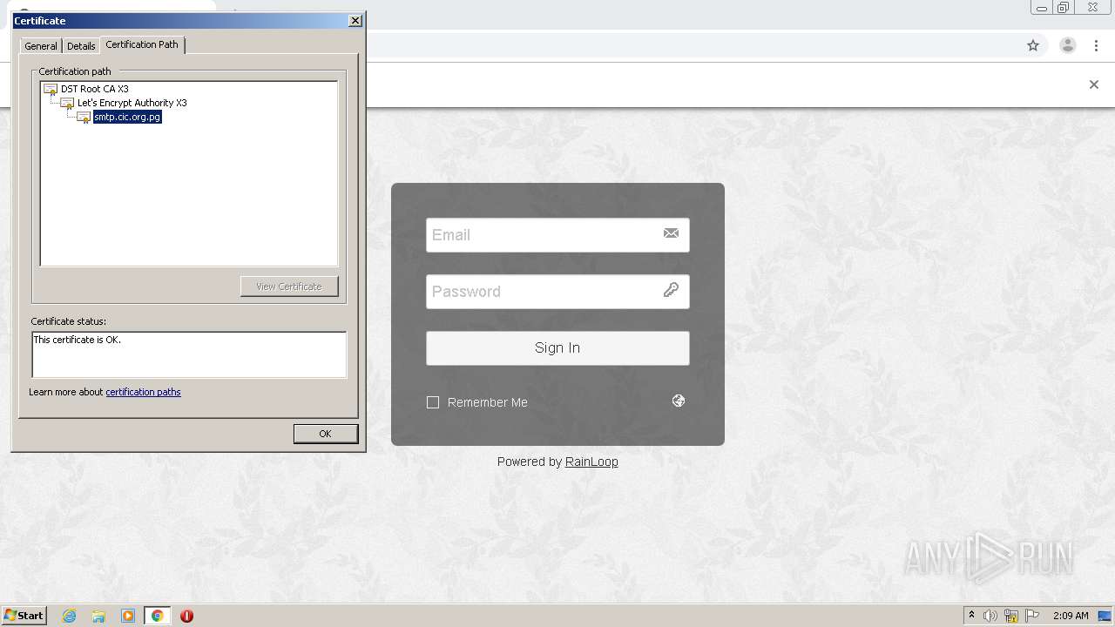Click the Password input field
This screenshot has height=627, width=1115.
(557, 292)
